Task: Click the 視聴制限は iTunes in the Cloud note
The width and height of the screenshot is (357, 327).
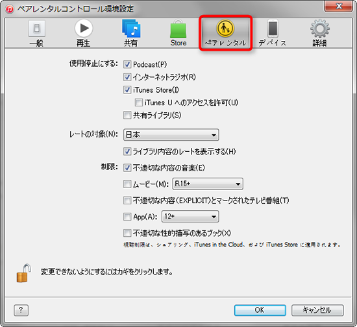Action: point(232,245)
